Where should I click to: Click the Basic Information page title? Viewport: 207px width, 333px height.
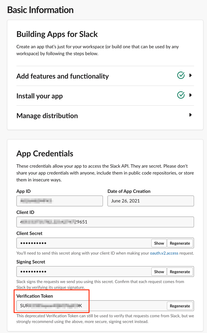point(40,10)
